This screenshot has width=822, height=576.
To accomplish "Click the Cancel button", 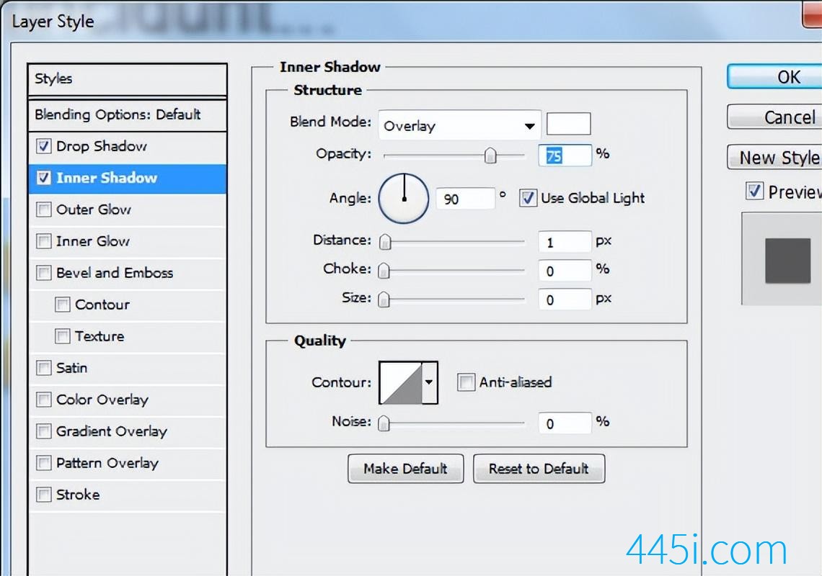I will pyautogui.click(x=775, y=117).
